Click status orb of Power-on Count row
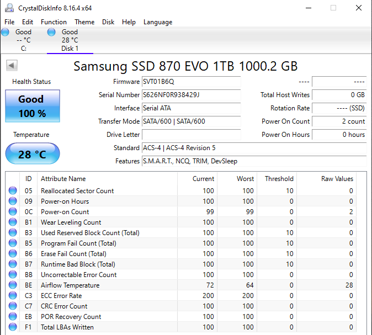 pos(13,211)
